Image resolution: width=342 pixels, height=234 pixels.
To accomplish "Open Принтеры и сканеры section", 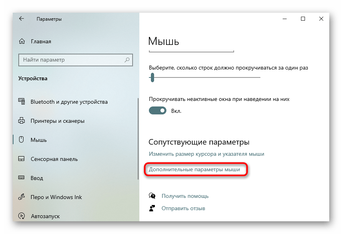I will point(57,121).
